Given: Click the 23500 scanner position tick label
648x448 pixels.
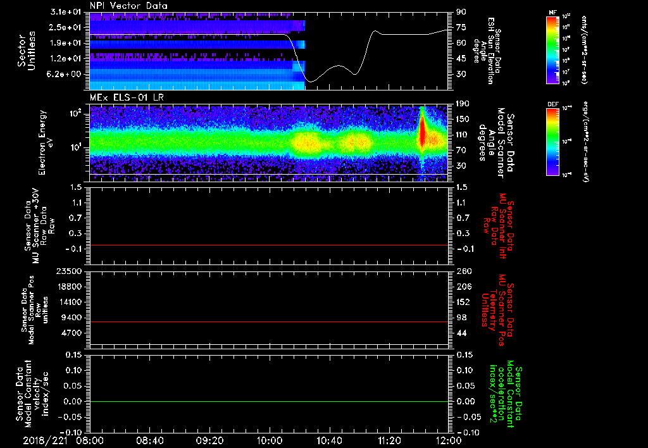Looking at the screenshot, I should [69, 271].
